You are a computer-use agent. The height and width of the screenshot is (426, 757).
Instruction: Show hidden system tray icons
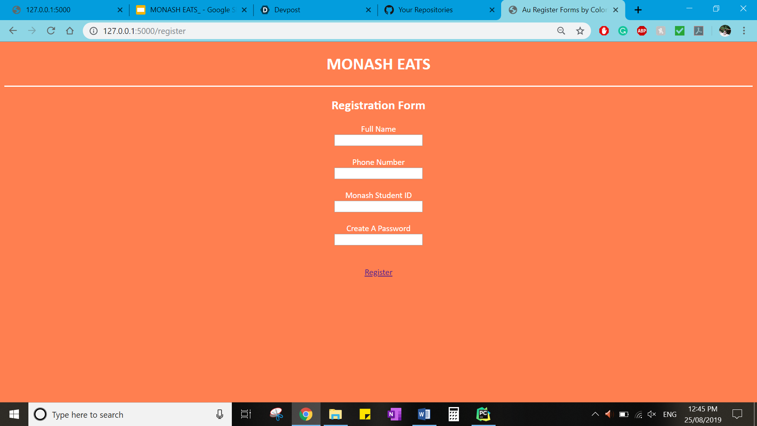[595, 414]
